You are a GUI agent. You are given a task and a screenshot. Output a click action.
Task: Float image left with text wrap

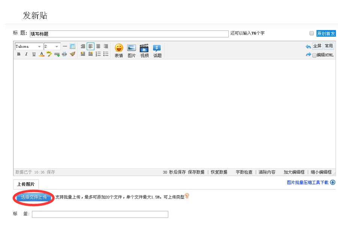[83, 54]
